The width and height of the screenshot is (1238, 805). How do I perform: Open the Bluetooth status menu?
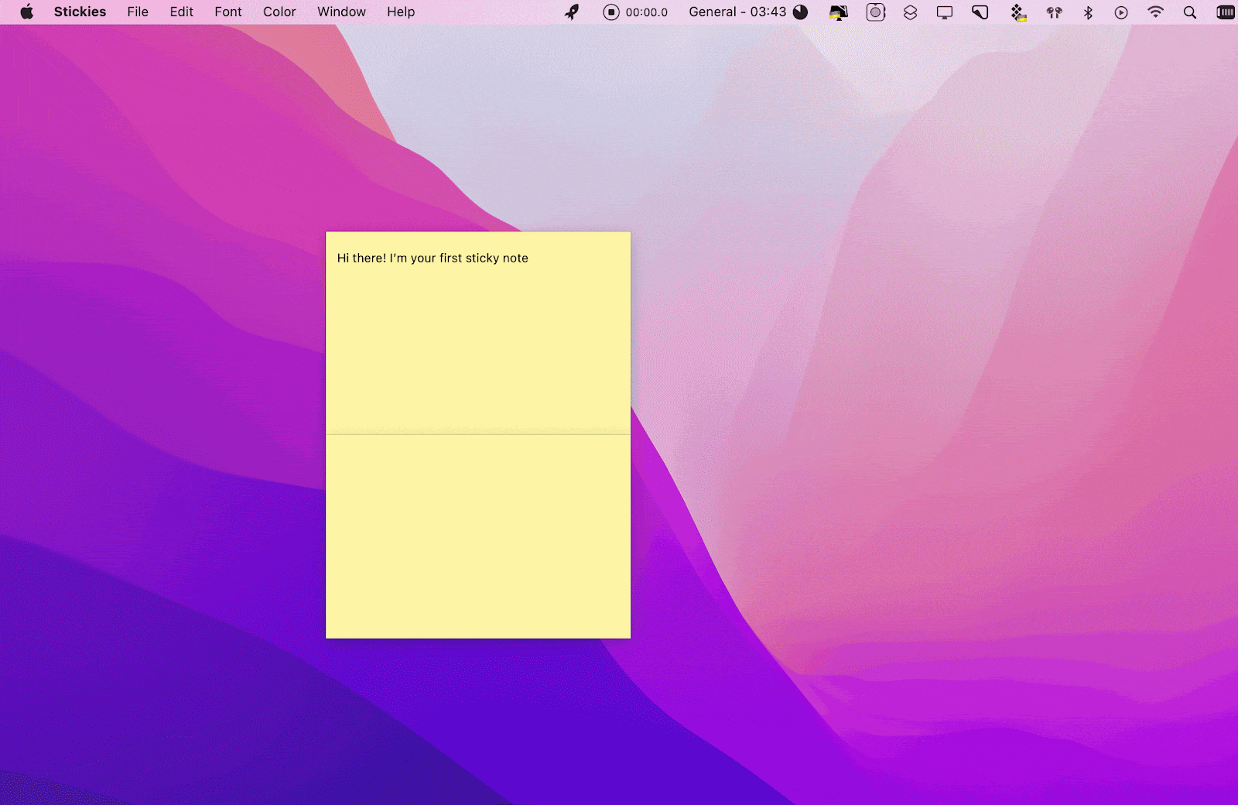(1089, 12)
